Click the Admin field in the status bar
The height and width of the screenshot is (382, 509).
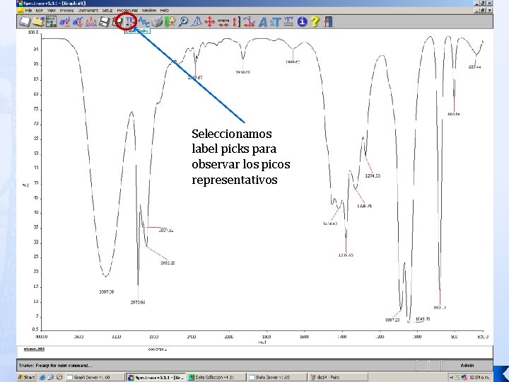(467, 366)
